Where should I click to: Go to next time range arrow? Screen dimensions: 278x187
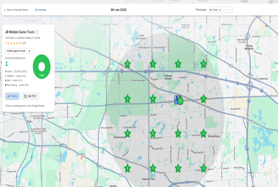pos(231,10)
